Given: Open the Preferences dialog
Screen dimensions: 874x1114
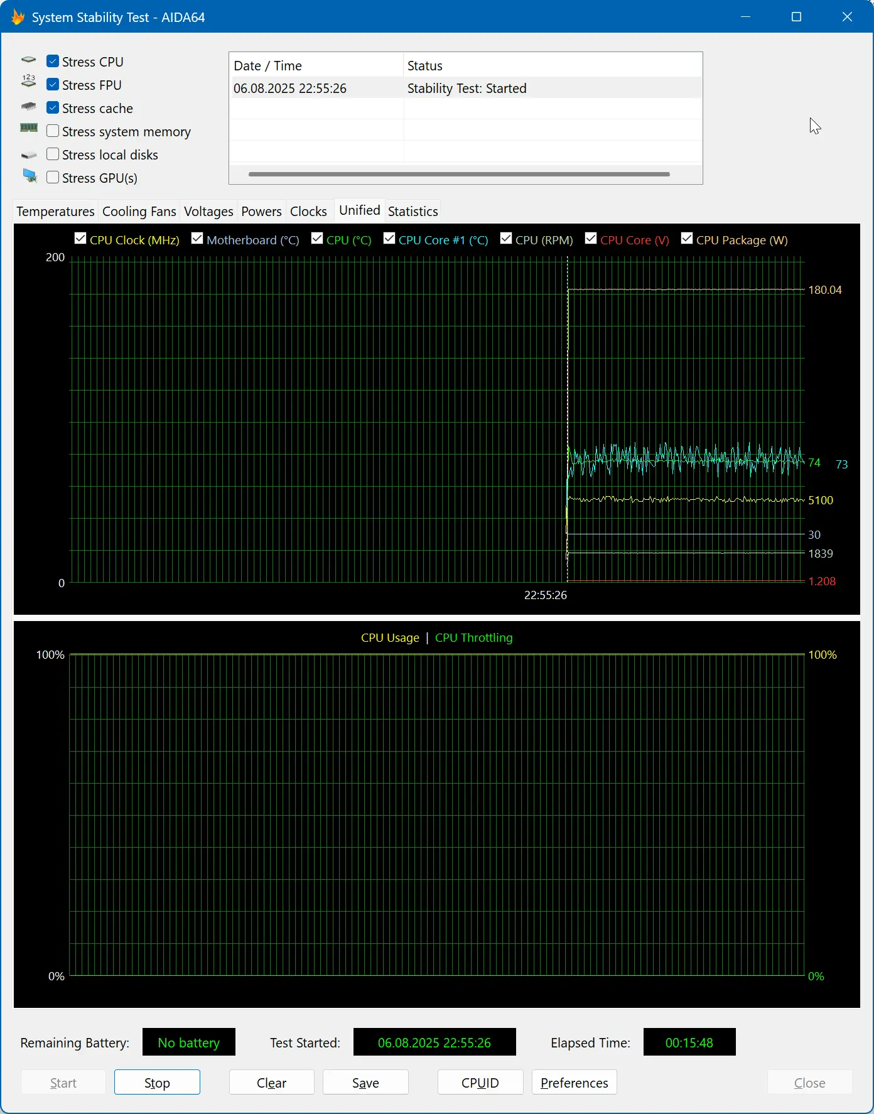Looking at the screenshot, I should point(575,1083).
